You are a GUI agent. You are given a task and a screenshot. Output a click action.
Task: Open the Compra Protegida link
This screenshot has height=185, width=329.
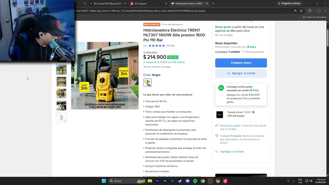coord(231,136)
